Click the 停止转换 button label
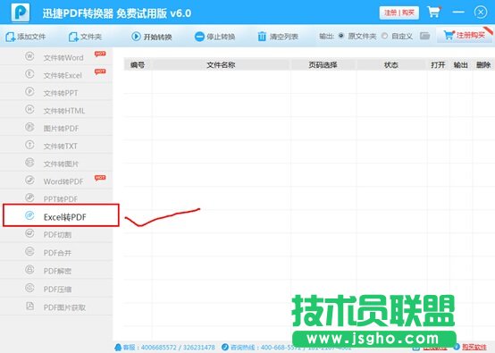The width and height of the screenshot is (495, 353). tap(221, 37)
